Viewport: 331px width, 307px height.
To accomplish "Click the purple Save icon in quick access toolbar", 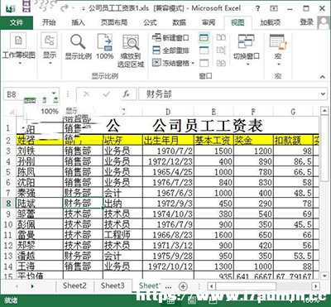I will pyautogui.click(x=26, y=7).
